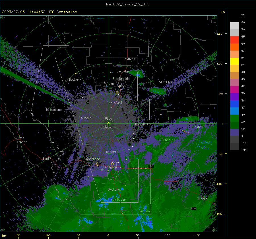Screen dimensions: 256x239
Task: Click the Lake Louise label
Action: coord(22,140)
